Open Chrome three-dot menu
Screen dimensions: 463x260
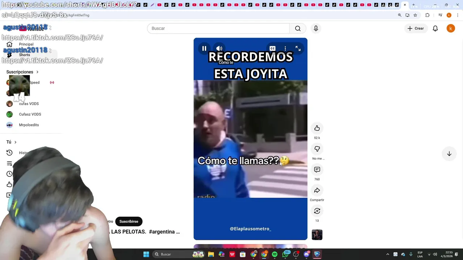coord(458,15)
